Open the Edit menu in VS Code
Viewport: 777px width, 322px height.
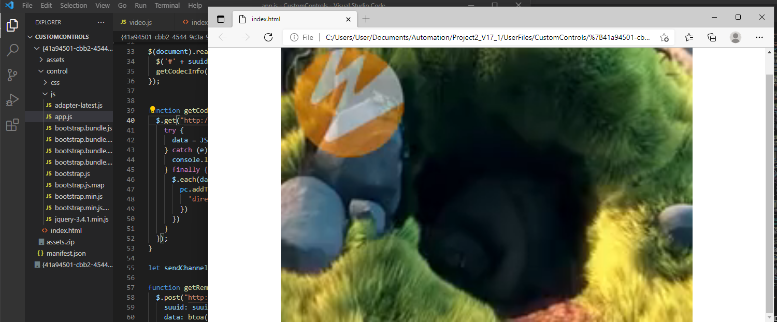[x=46, y=5]
